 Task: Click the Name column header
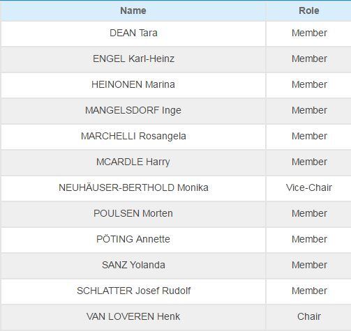pos(133,10)
